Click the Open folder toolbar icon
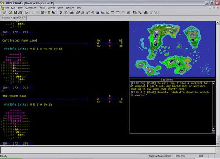The height and width of the screenshot is (159, 220). point(10,13)
